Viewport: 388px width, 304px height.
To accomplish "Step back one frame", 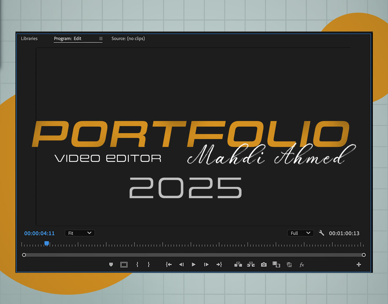I will coord(181,265).
